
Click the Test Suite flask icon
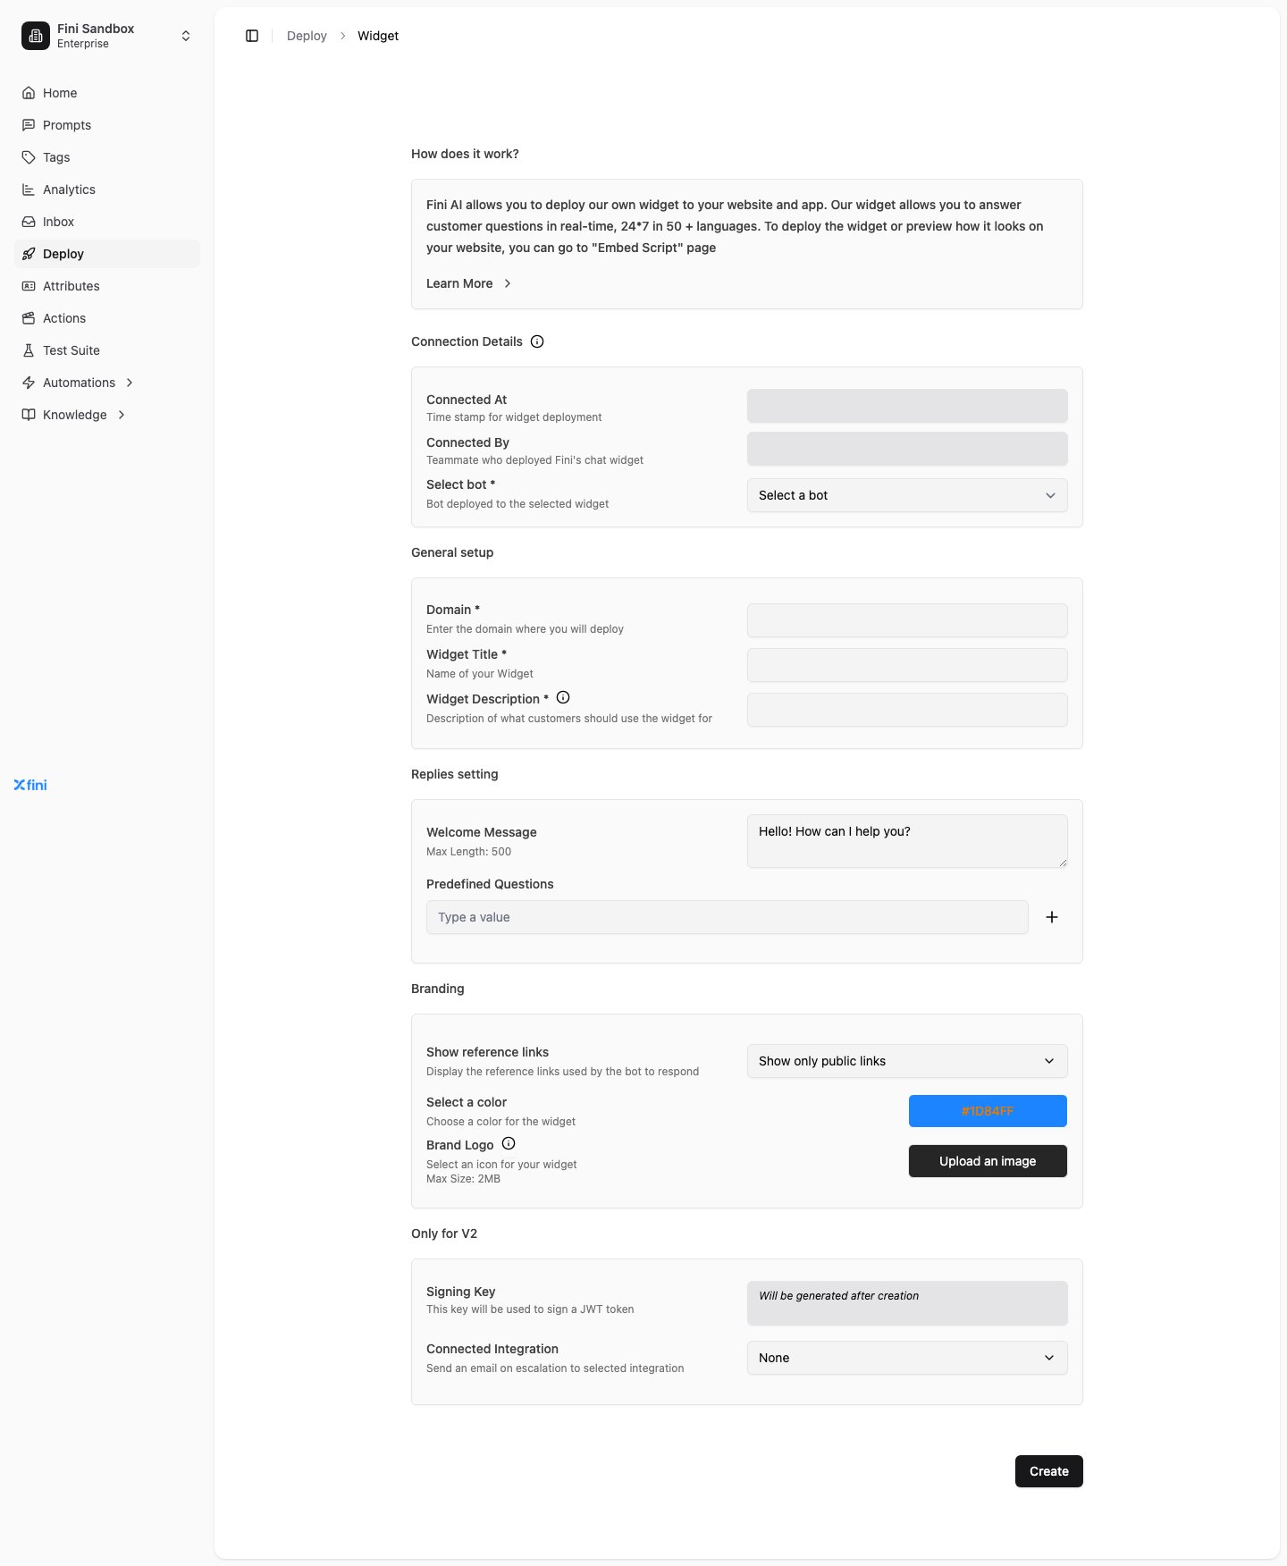29,350
